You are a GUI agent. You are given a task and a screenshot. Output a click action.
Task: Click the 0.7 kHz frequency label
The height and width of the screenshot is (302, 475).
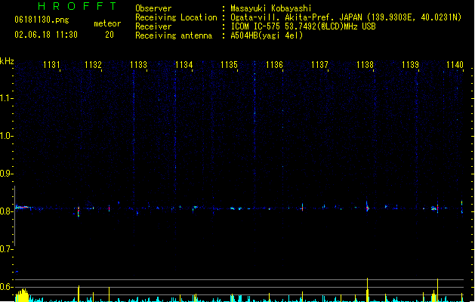[x=6, y=249]
